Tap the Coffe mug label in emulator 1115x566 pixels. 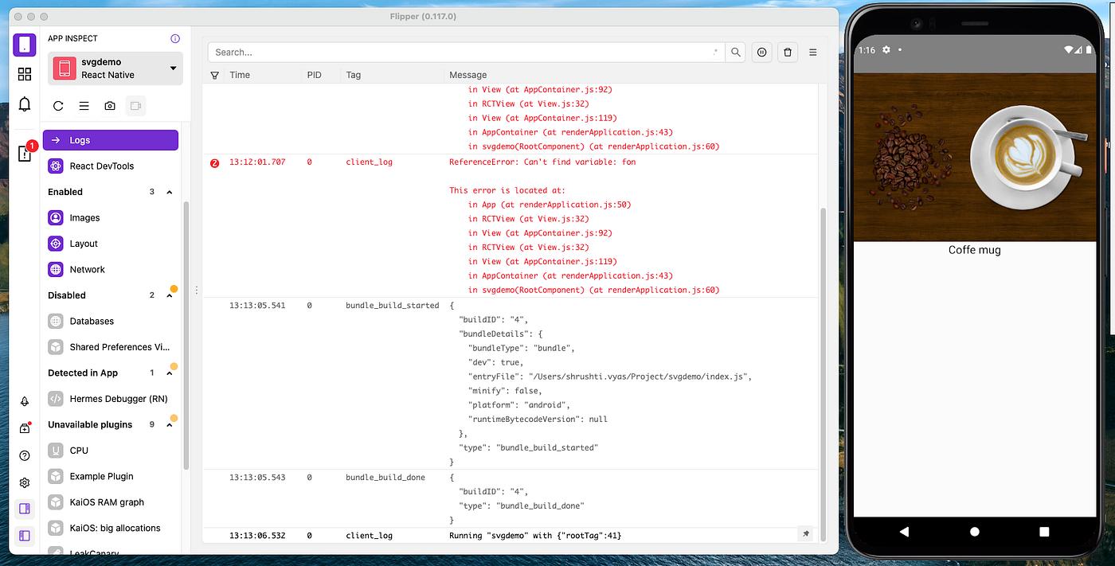974,250
